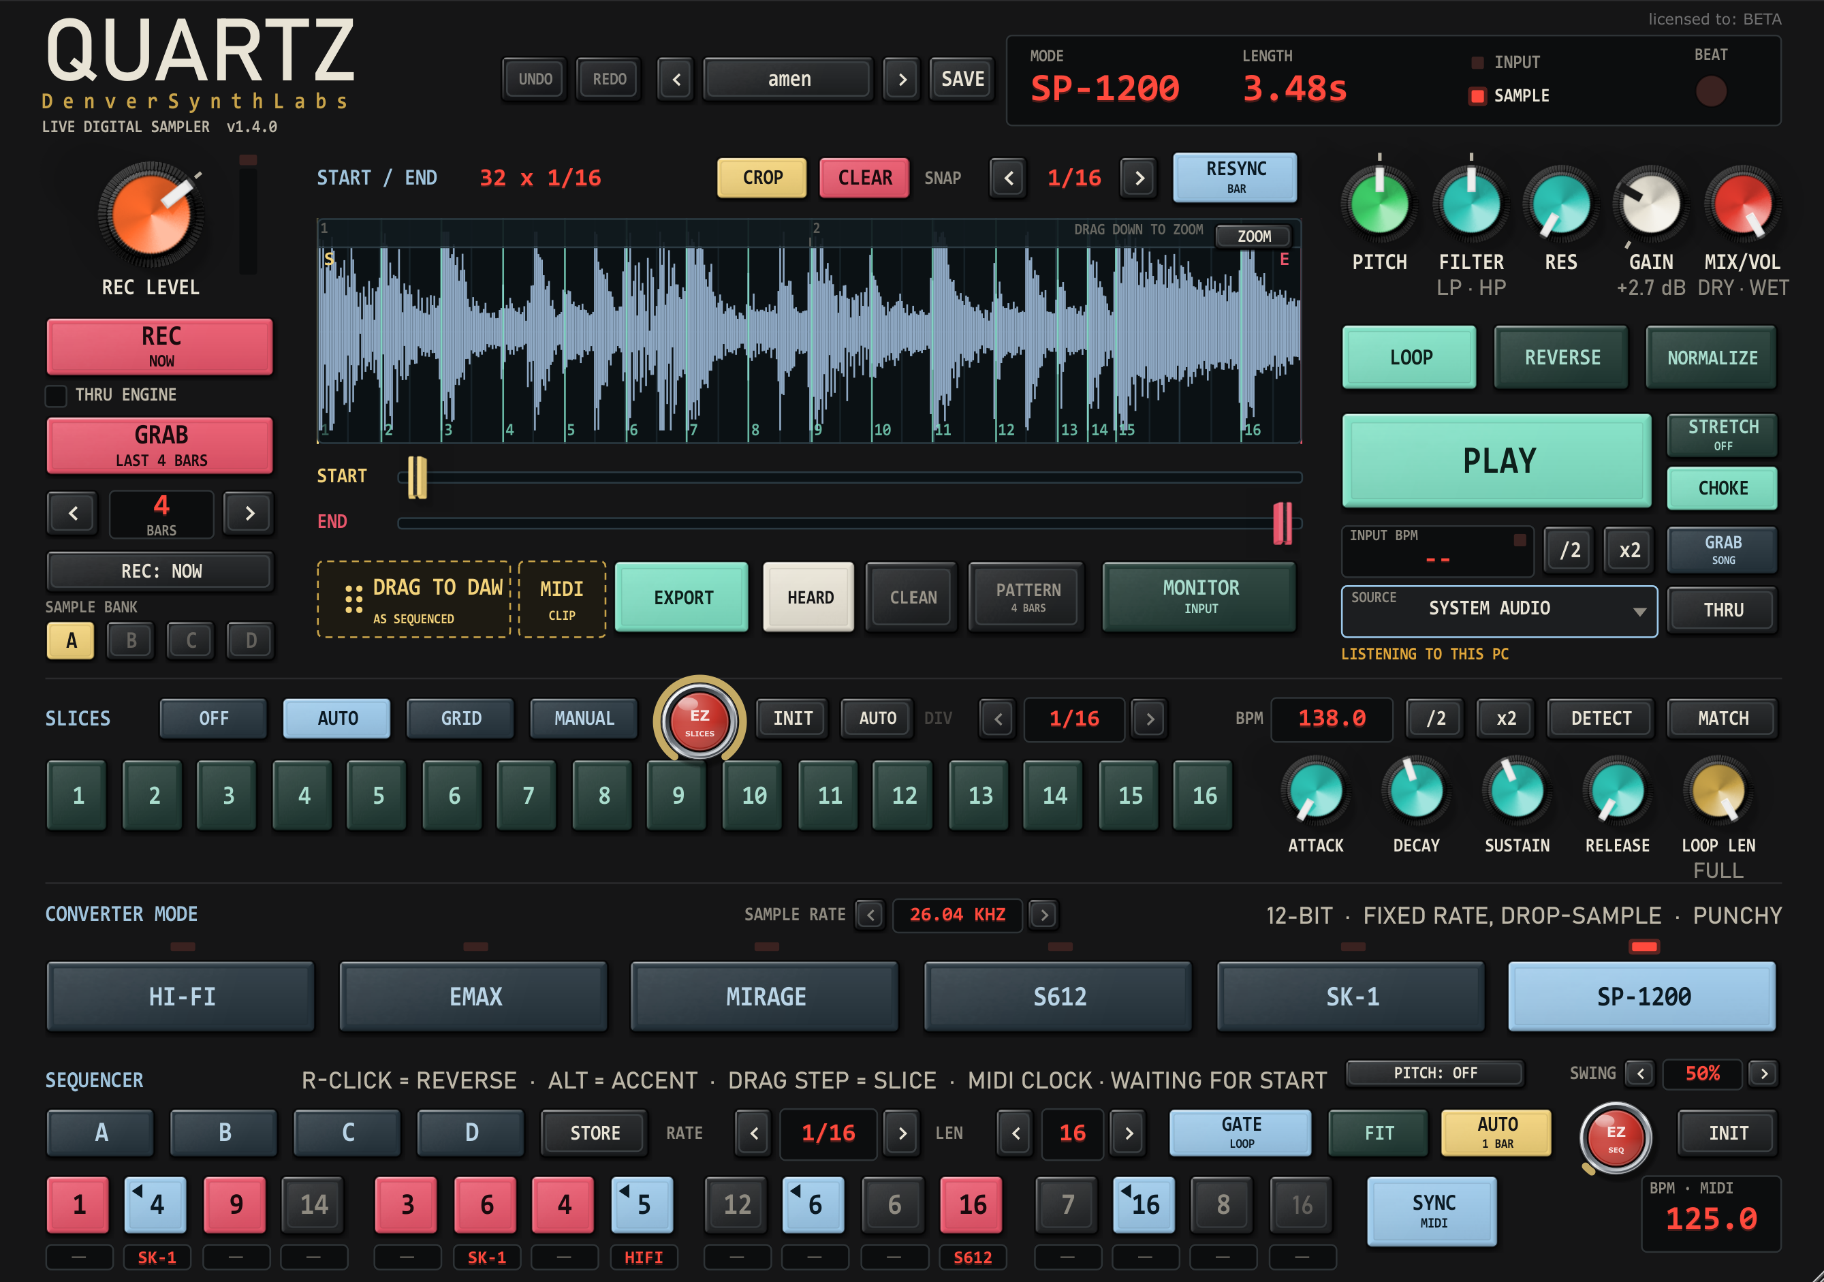The width and height of the screenshot is (1824, 1282).
Task: Select the HI-FI converter mode
Action: tap(181, 996)
